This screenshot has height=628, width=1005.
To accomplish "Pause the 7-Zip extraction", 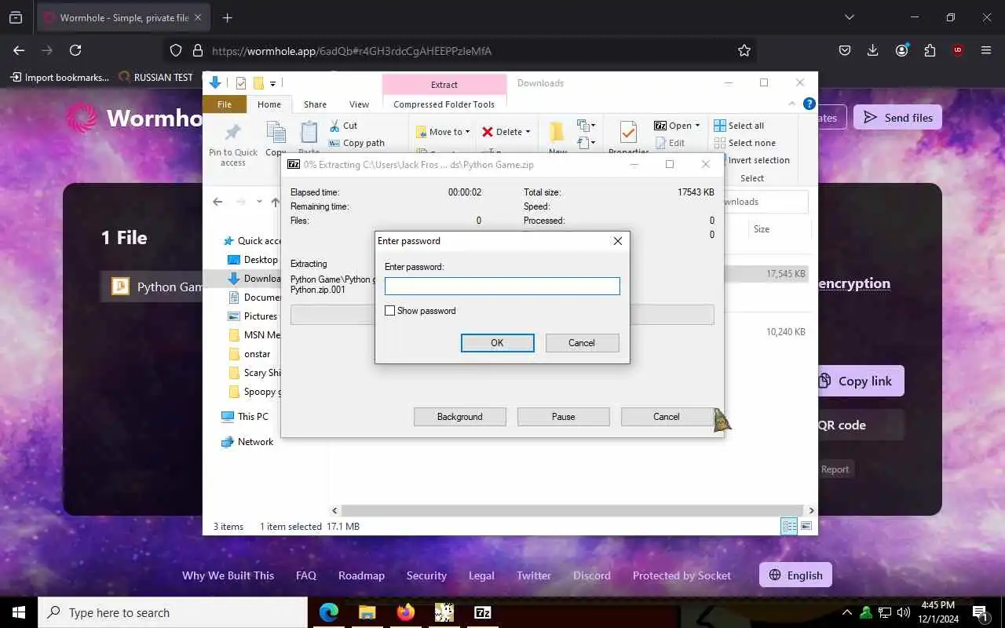I will pyautogui.click(x=563, y=417).
